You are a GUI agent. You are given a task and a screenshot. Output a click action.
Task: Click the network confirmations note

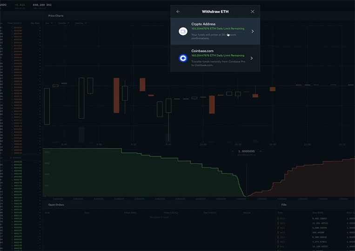click(214, 37)
